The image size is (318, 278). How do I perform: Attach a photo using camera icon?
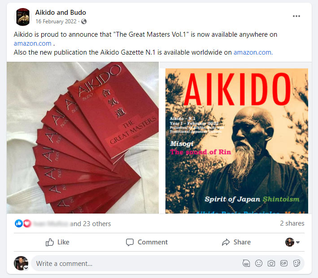(x=271, y=263)
